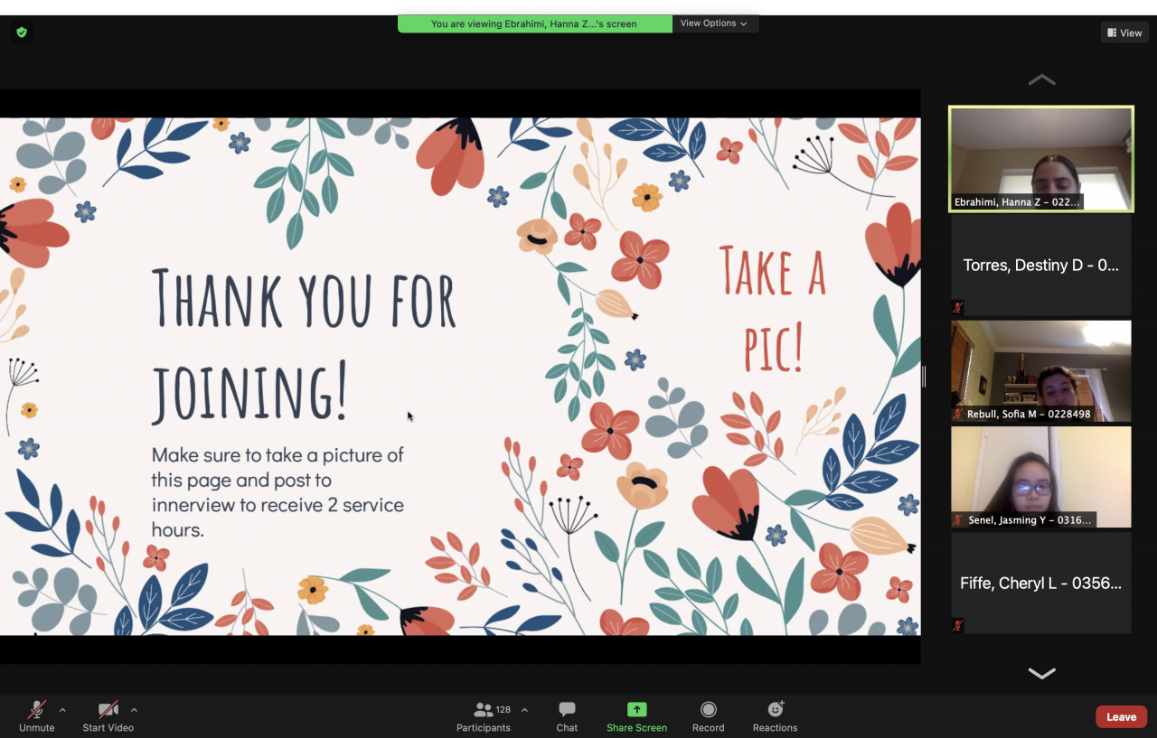This screenshot has height=738, width=1157.
Task: Start Video with the camera icon
Action: pos(108,711)
